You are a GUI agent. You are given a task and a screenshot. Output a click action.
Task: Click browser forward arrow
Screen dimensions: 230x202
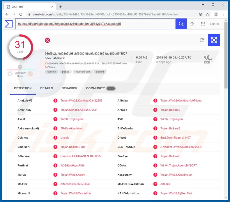point(14,14)
